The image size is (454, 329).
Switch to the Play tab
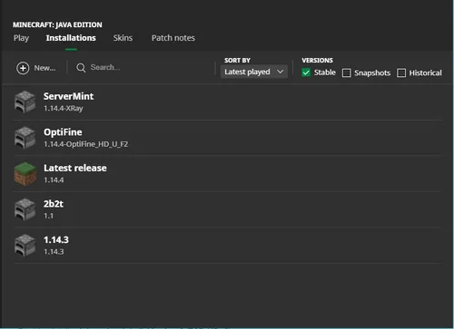point(21,38)
